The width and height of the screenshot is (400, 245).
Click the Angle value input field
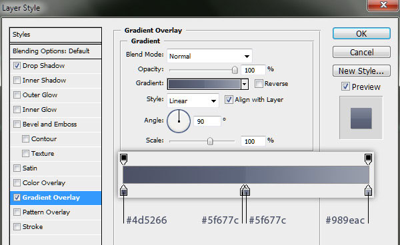tap(207, 121)
